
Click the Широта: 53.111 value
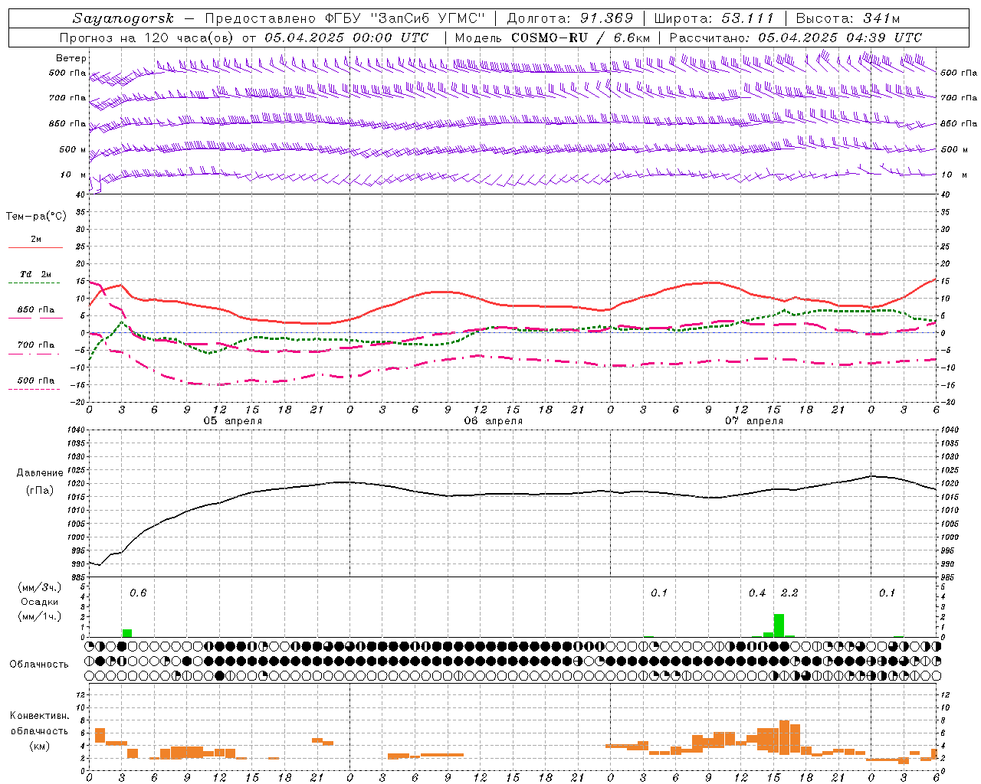point(714,18)
